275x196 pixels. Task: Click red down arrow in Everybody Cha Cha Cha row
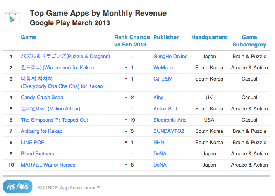126,79
